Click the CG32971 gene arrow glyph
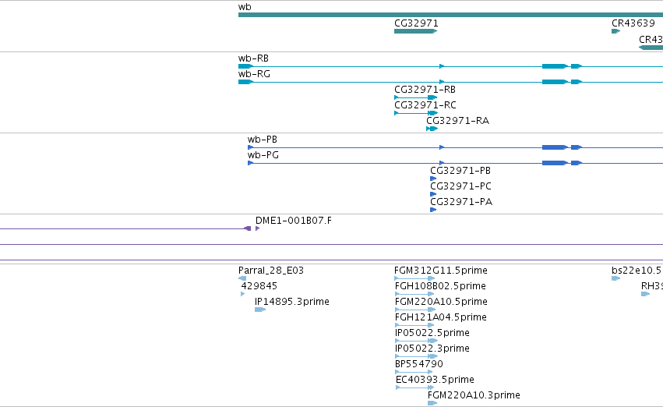This screenshot has height=407, width=663. (416, 31)
